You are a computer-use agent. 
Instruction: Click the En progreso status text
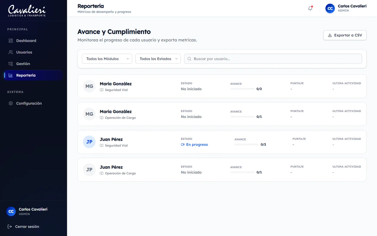pyautogui.click(x=197, y=145)
